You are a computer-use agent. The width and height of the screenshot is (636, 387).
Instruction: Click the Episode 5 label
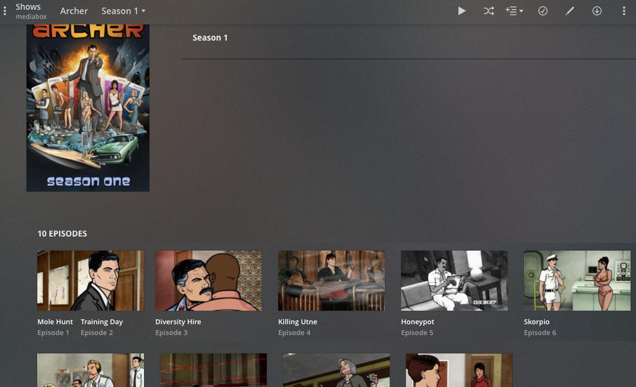click(417, 333)
